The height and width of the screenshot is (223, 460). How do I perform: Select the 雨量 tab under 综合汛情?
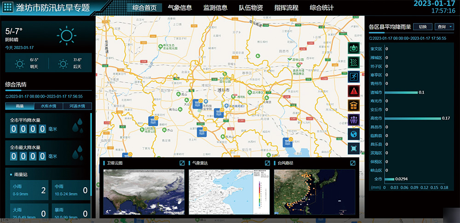tap(20, 106)
